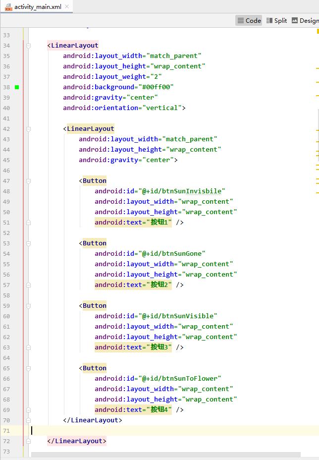The width and height of the screenshot is (319, 460).
Task: Click android:text="按钮4" attribute
Action: coord(133,410)
